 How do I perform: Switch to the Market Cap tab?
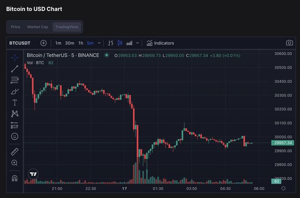[37, 27]
